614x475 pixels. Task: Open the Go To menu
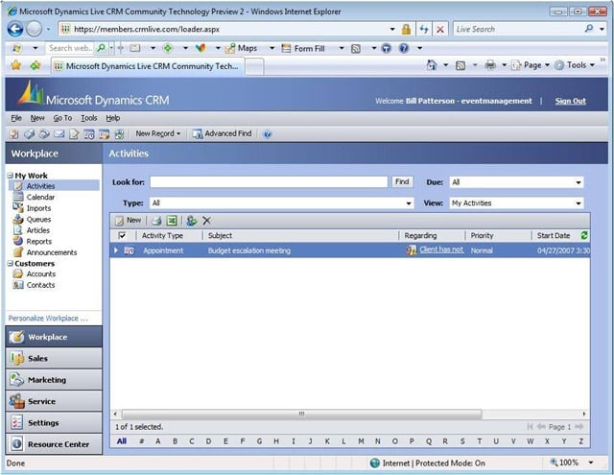click(x=62, y=118)
